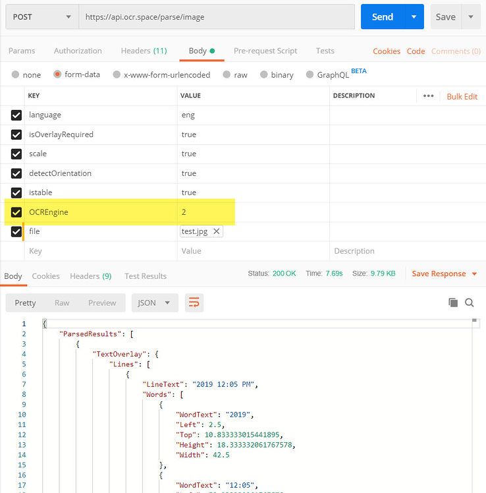Click the isOverlayRequired key cell

pyautogui.click(x=101, y=134)
